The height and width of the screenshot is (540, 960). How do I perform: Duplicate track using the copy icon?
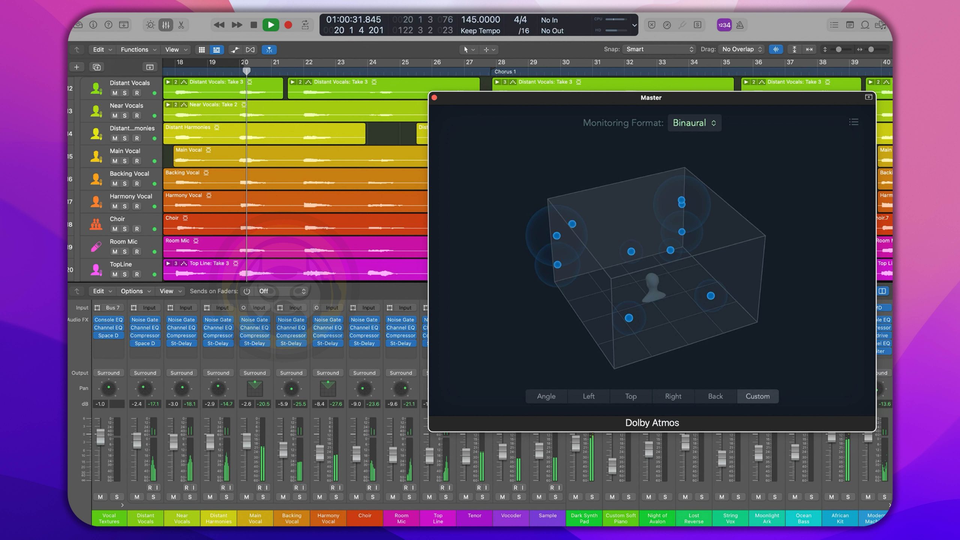point(97,67)
